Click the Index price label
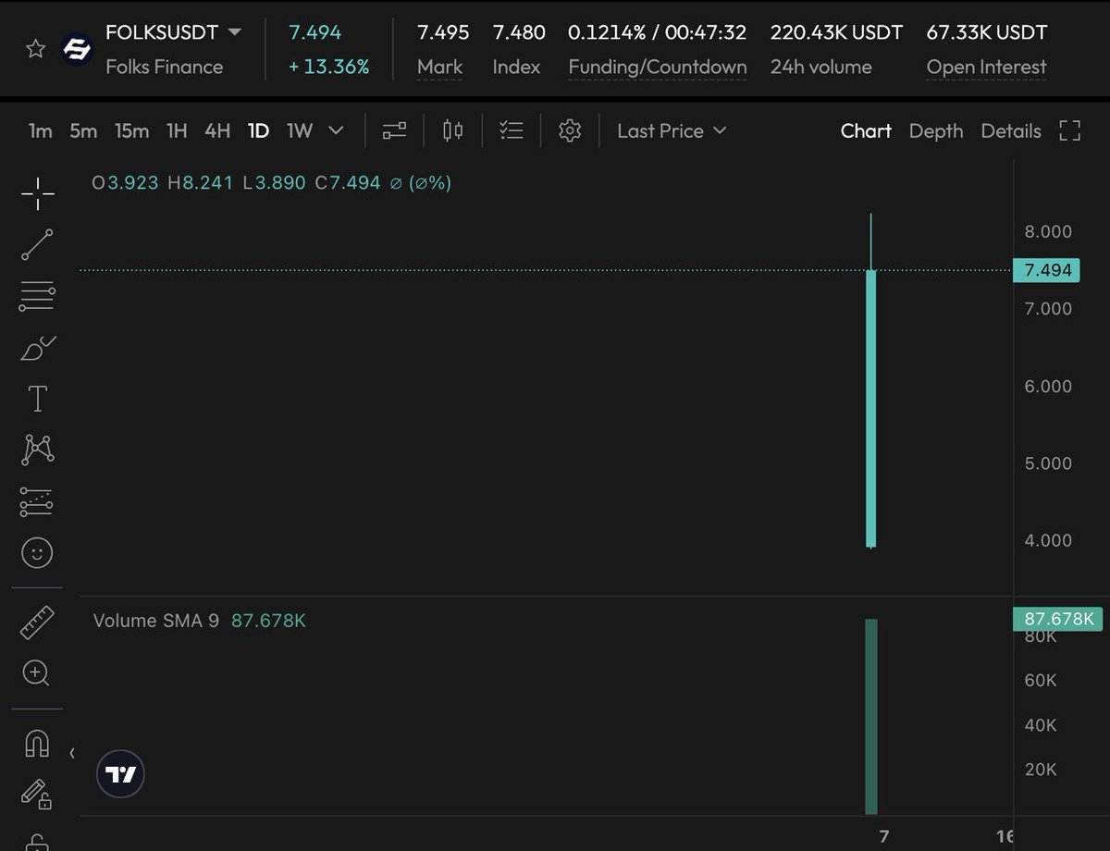Screen dimensions: 1110x851 click(x=516, y=68)
